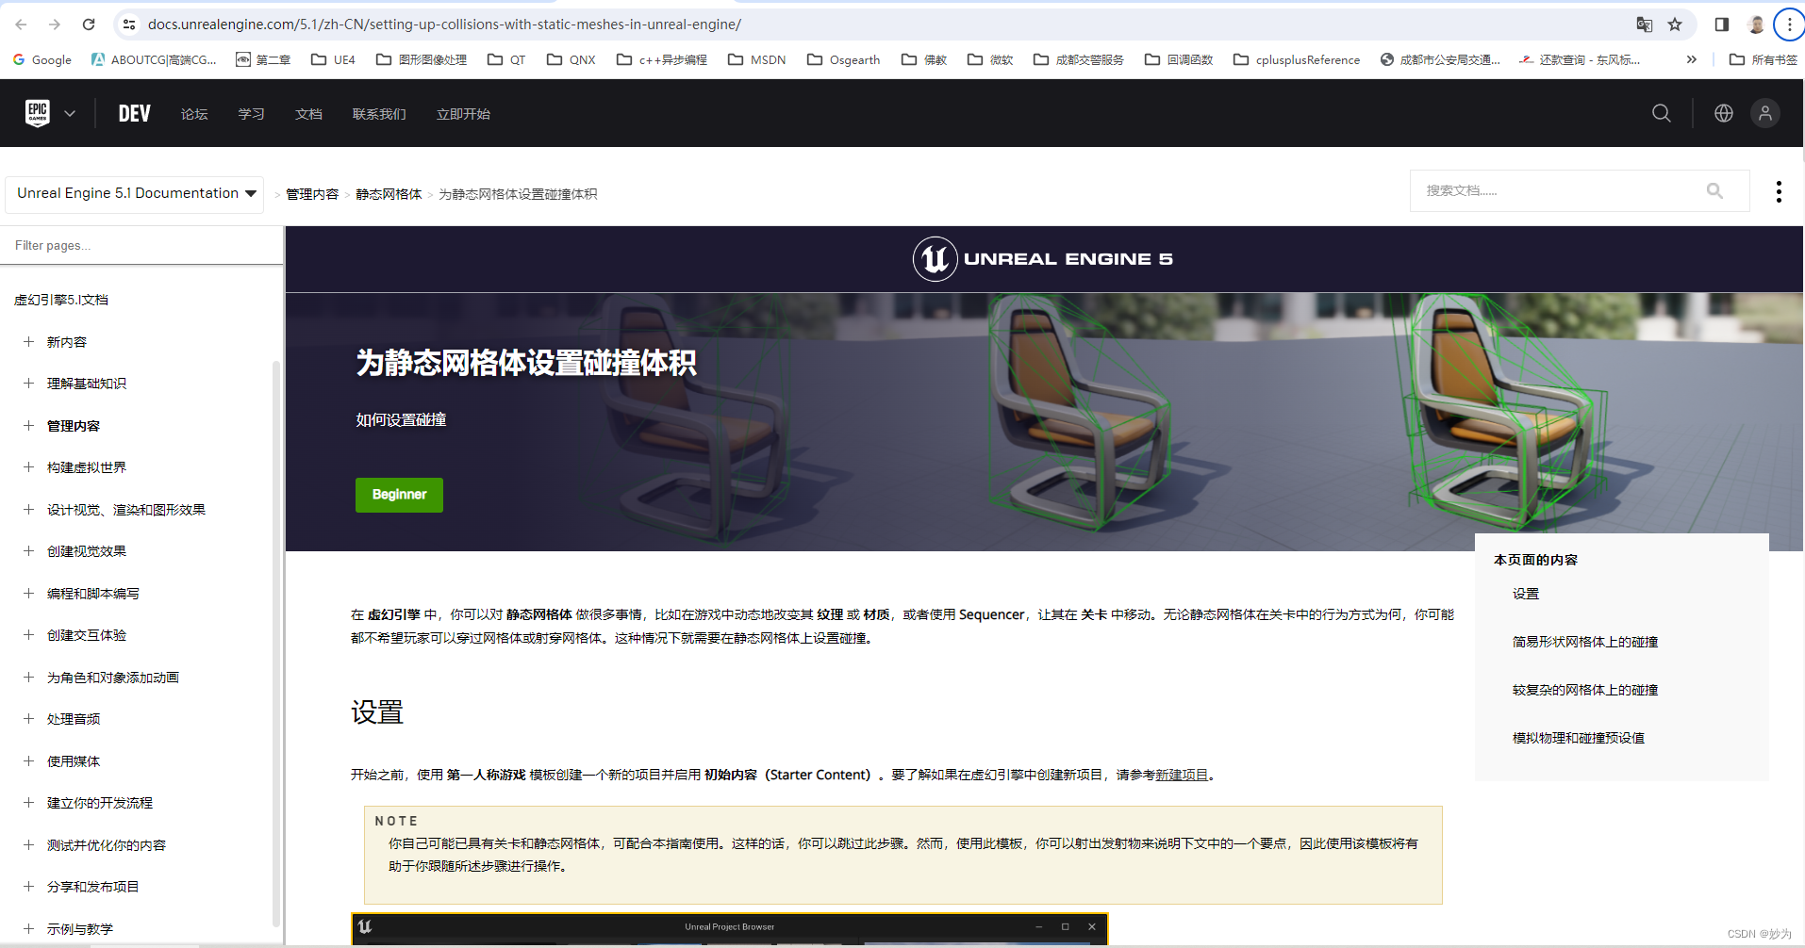Open the Epic logo dropdown chevron

[x=70, y=113]
